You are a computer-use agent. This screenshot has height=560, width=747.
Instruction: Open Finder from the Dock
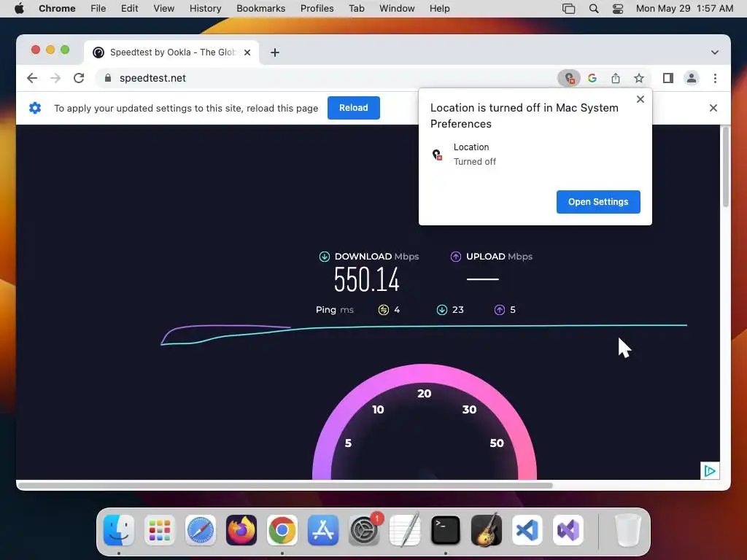(119, 530)
